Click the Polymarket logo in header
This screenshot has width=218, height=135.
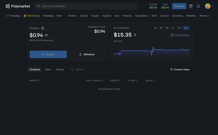pyautogui.click(x=18, y=6)
